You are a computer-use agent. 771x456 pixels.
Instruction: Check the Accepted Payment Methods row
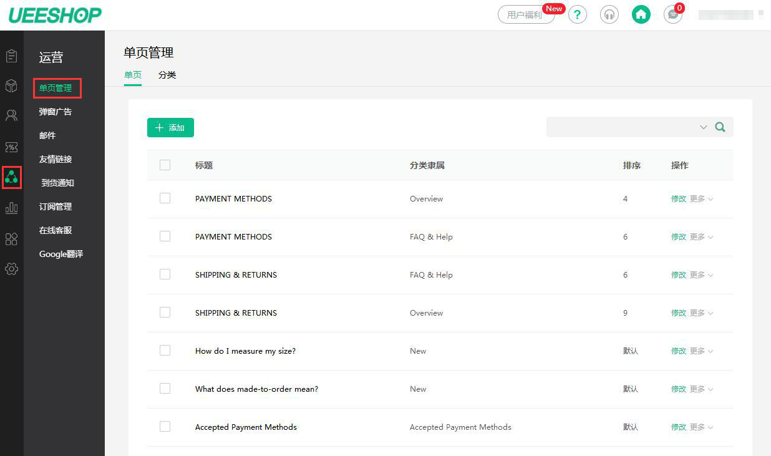pos(165,427)
